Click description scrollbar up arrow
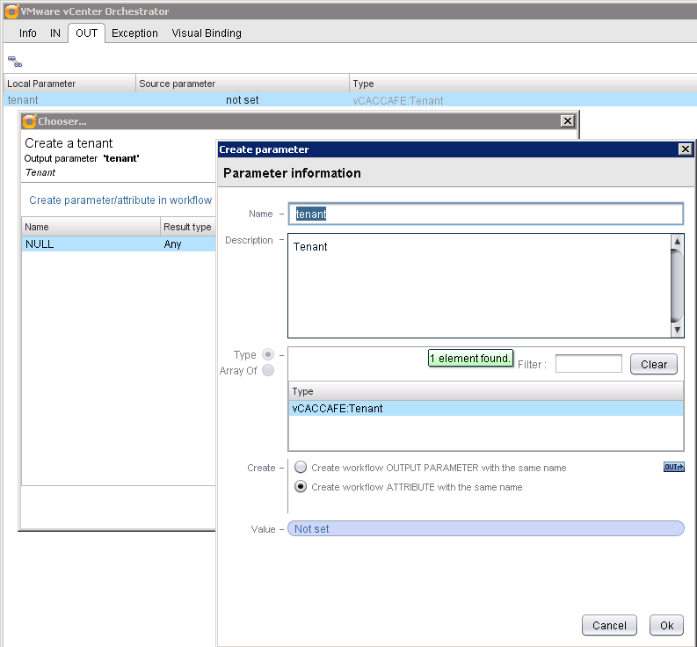This screenshot has height=647, width=697. [677, 242]
